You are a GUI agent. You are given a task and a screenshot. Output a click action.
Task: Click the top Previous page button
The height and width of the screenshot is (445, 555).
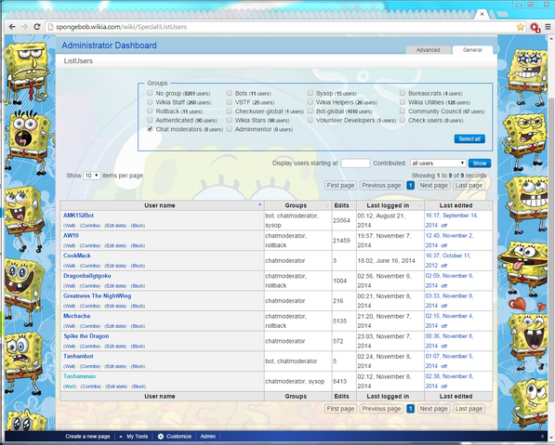381,186
